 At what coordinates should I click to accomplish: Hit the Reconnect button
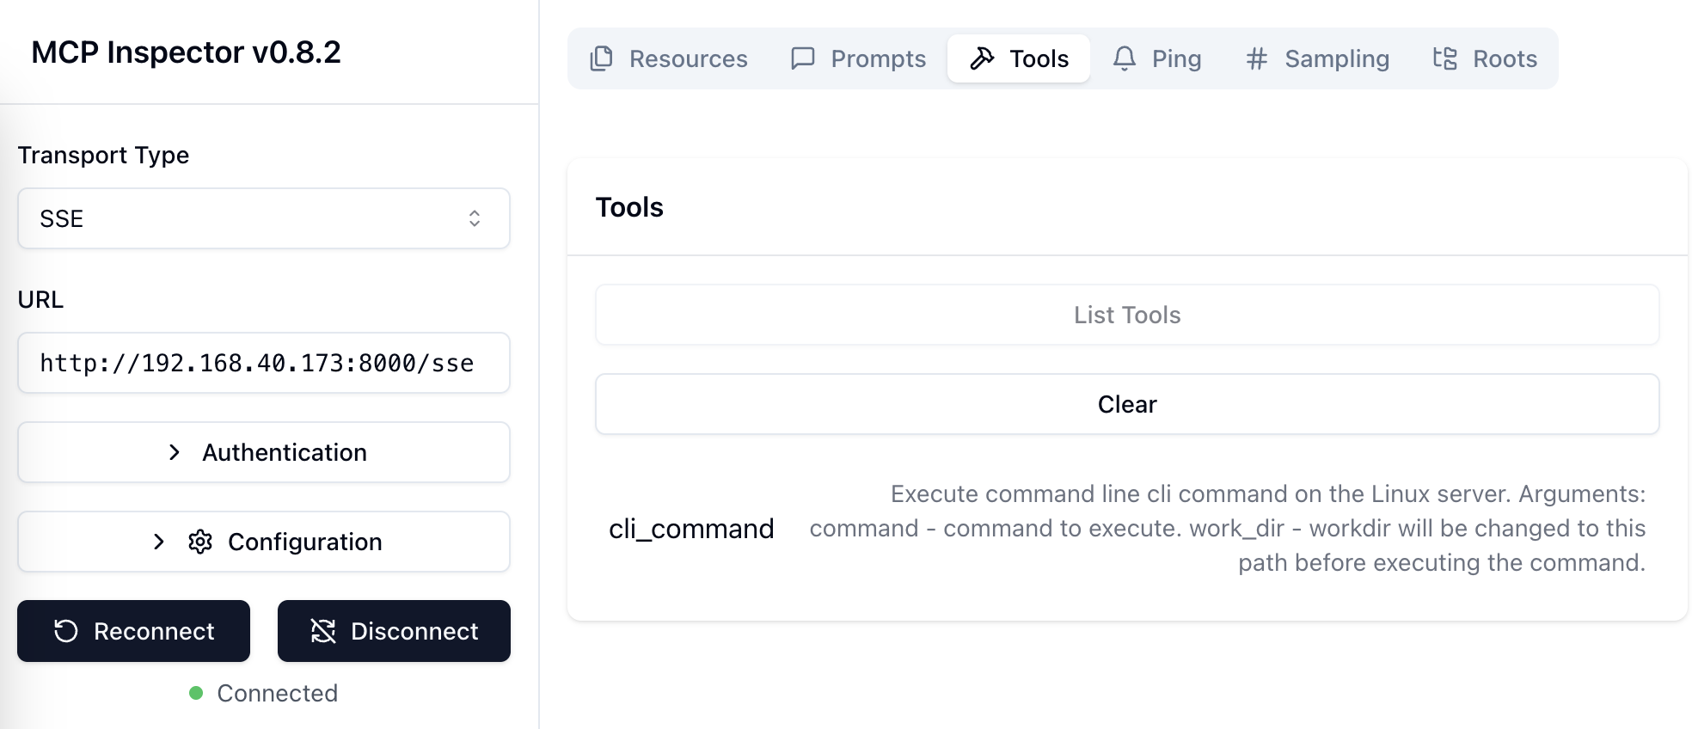click(x=133, y=631)
